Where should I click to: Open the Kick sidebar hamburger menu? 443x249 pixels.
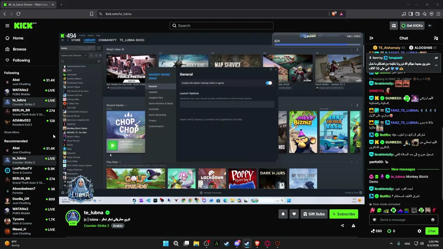(x=7, y=26)
